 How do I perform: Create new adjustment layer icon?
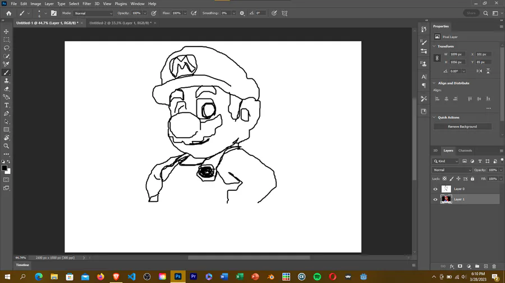(469, 266)
